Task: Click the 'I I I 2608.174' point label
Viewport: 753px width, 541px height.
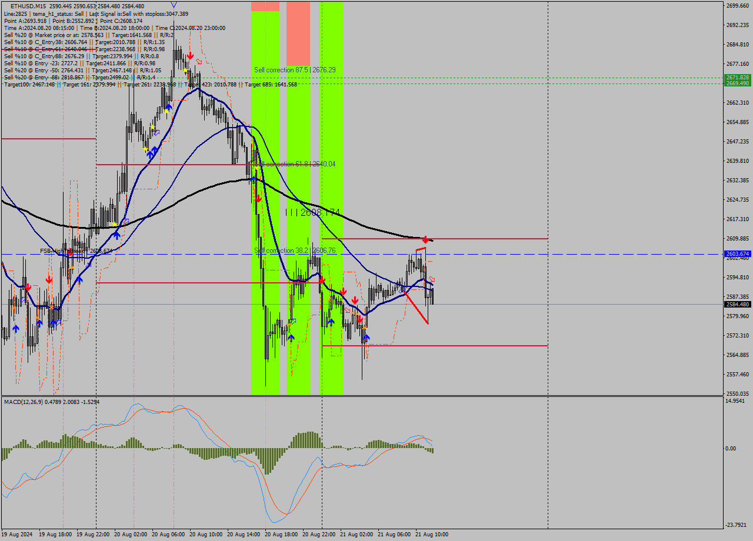Action: click(x=313, y=212)
